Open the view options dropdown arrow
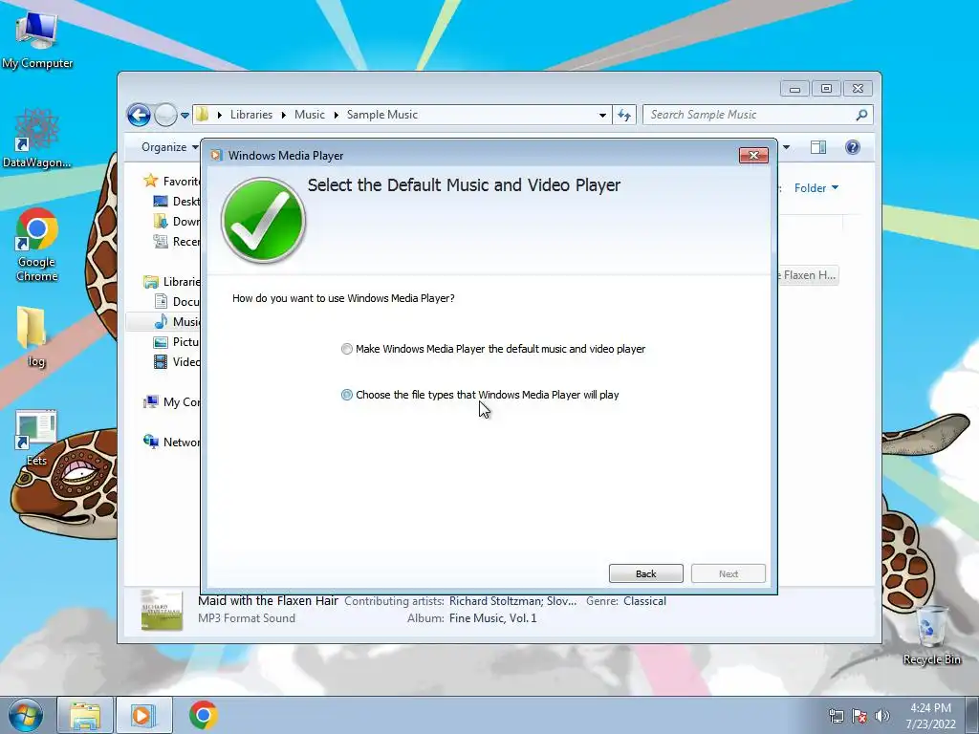The width and height of the screenshot is (979, 734). click(786, 147)
